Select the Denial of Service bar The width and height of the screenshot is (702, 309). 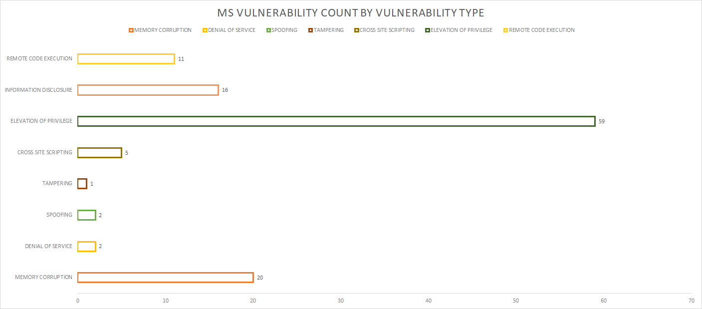(87, 246)
